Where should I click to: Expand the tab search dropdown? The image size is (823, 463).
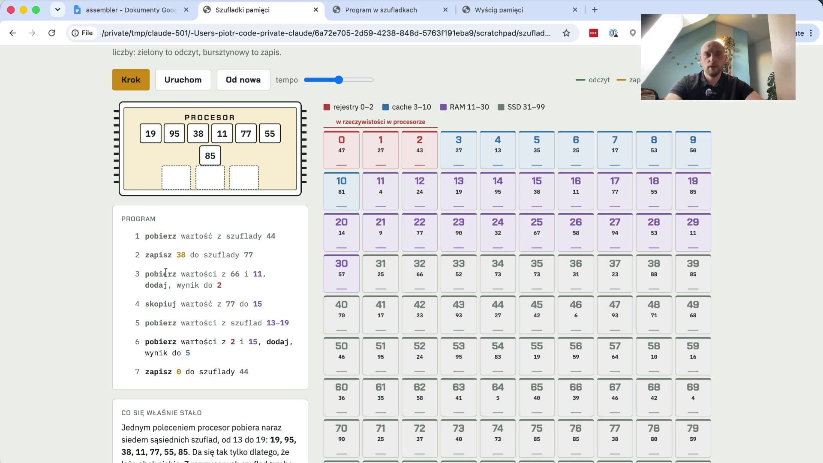pos(57,10)
